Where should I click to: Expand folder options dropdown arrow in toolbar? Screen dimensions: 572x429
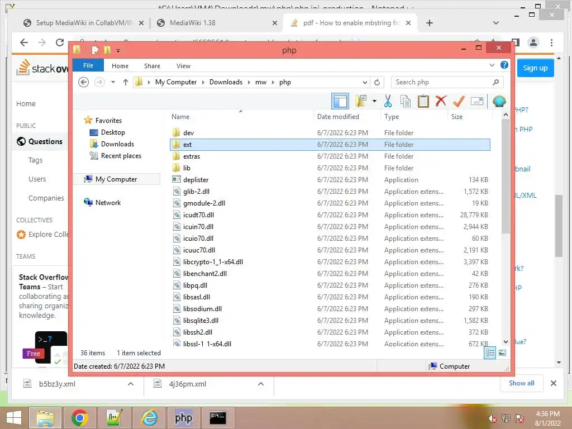point(374,101)
